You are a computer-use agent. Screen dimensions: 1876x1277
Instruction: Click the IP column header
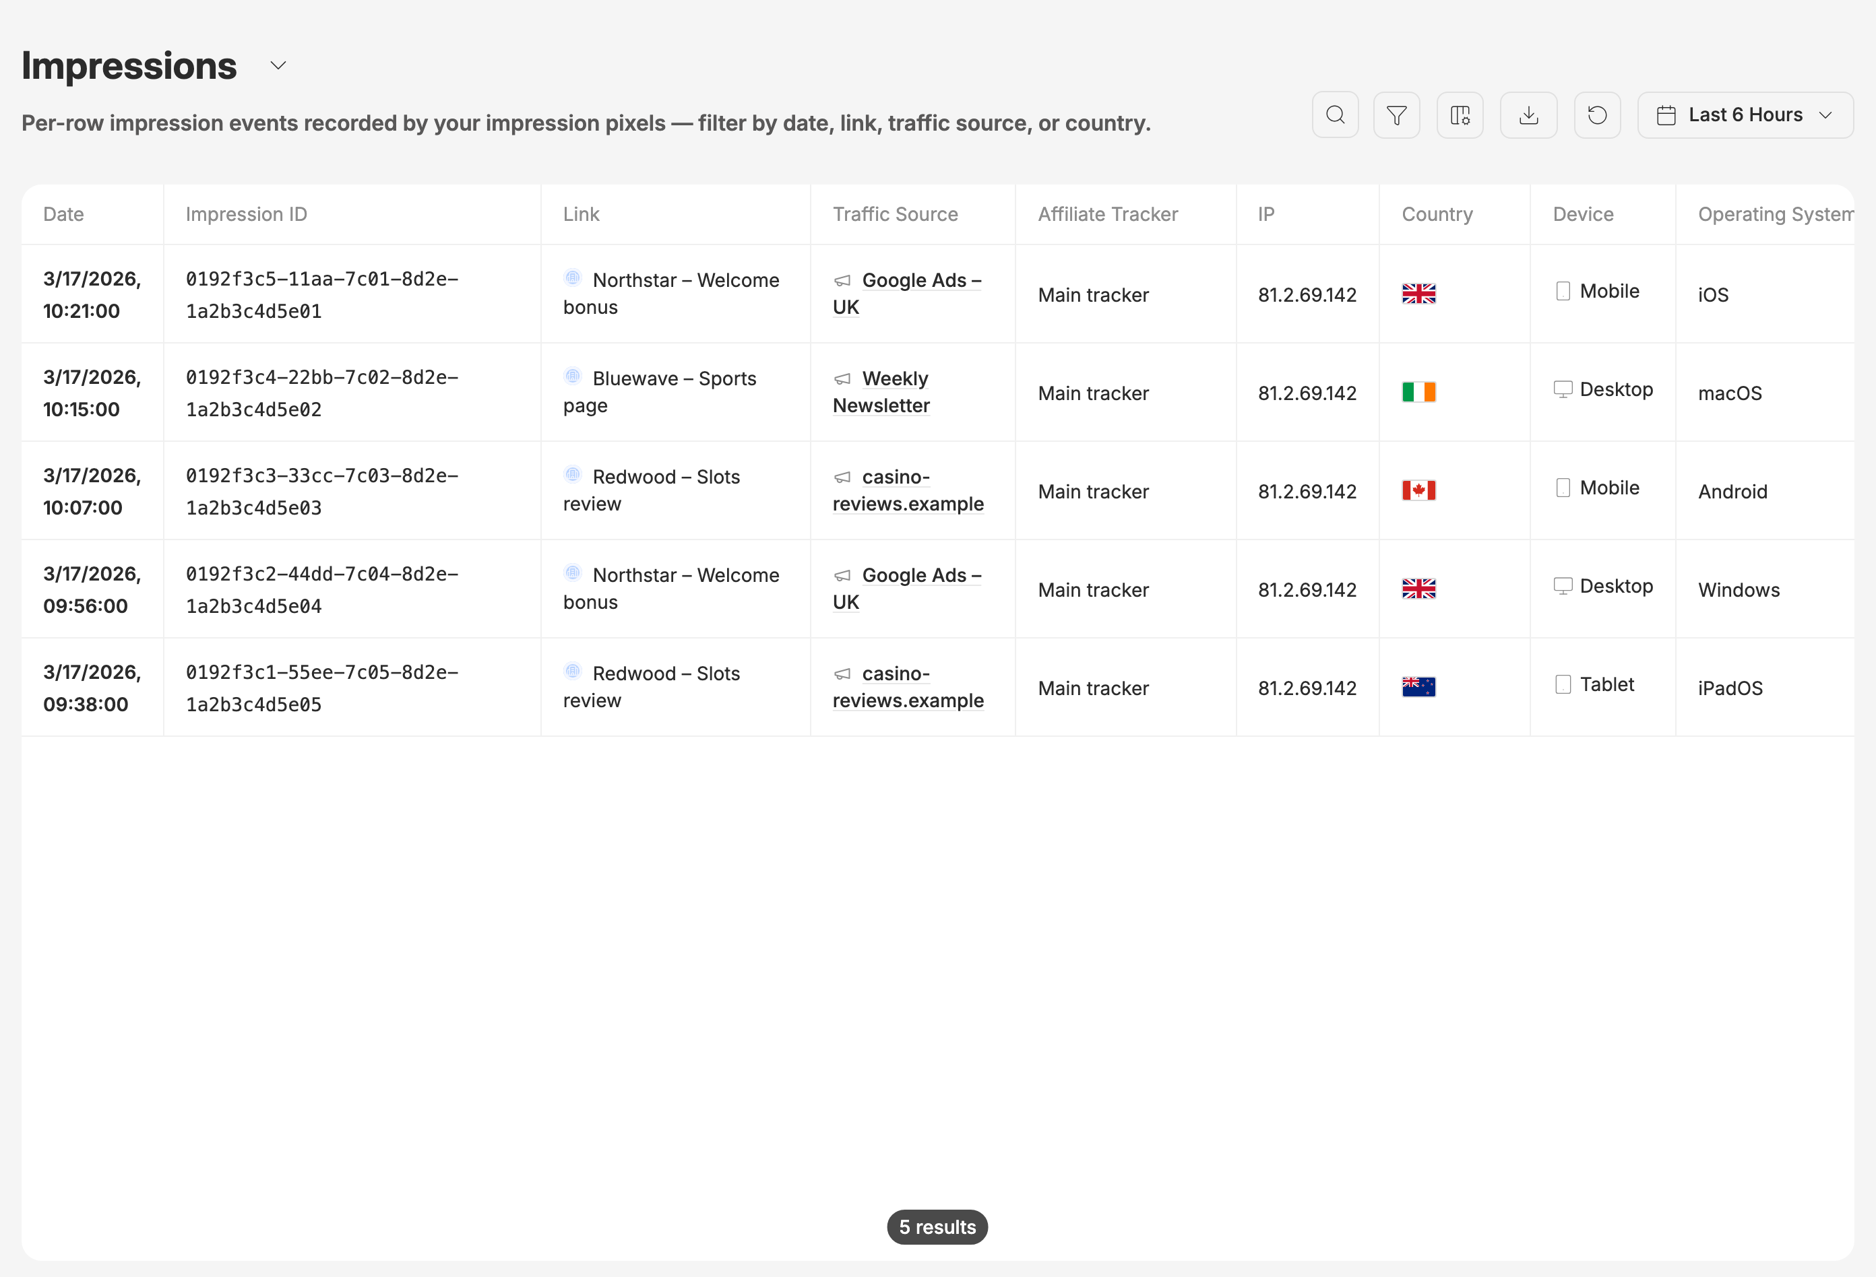pos(1265,215)
